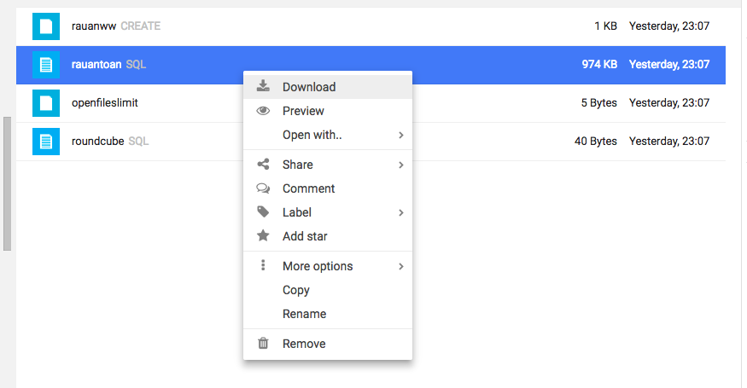
Task: Click the Add star icon
Action: coord(263,235)
